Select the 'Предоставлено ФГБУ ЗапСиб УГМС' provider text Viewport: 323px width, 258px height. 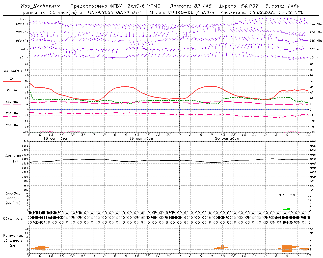pos(117,6)
